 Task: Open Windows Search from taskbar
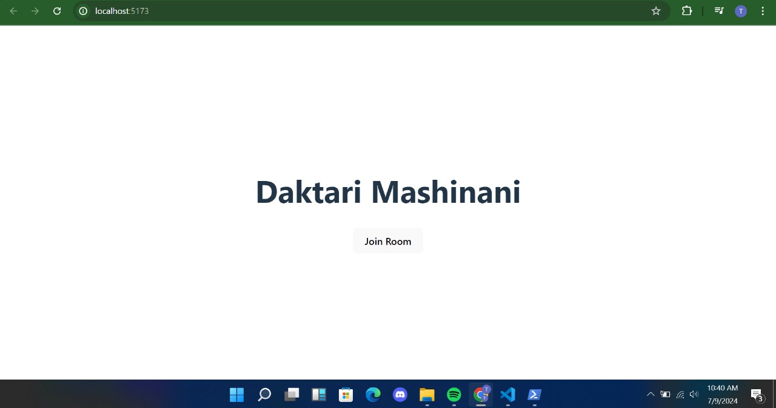(x=264, y=395)
